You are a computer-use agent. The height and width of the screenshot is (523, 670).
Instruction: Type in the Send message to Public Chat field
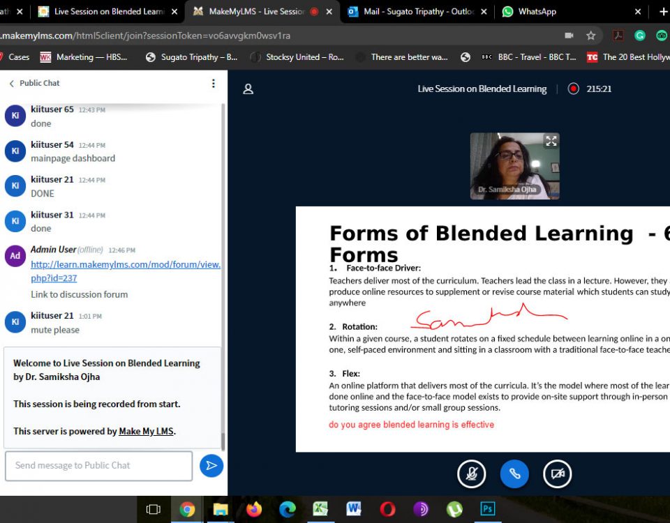click(98, 466)
